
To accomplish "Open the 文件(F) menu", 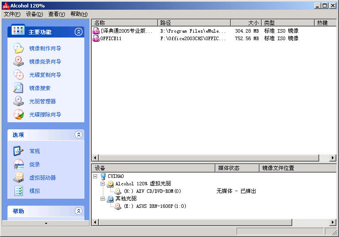I will 12,14.
